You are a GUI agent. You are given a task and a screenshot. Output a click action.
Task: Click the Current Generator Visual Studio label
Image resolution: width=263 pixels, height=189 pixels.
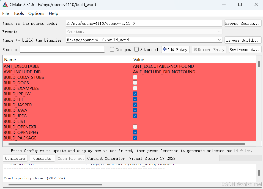coord(131,158)
